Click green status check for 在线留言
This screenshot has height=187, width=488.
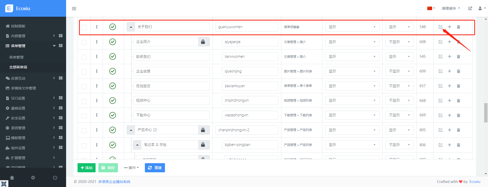113,86
